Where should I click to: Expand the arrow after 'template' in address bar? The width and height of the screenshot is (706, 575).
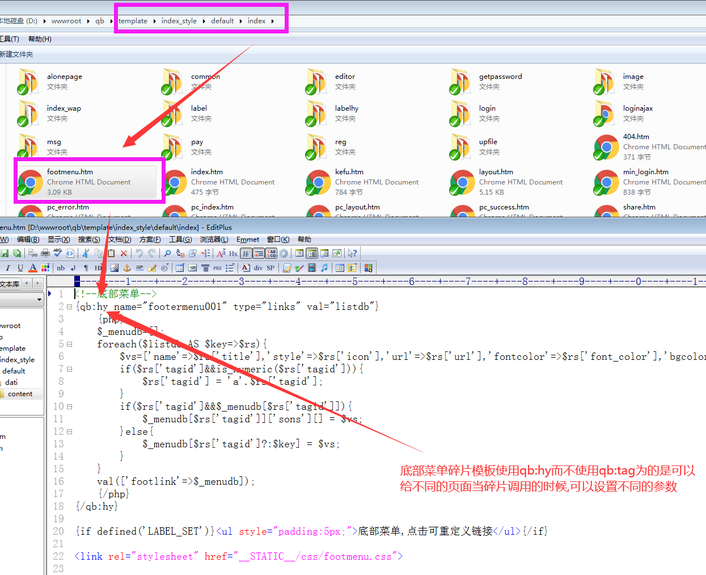154,21
